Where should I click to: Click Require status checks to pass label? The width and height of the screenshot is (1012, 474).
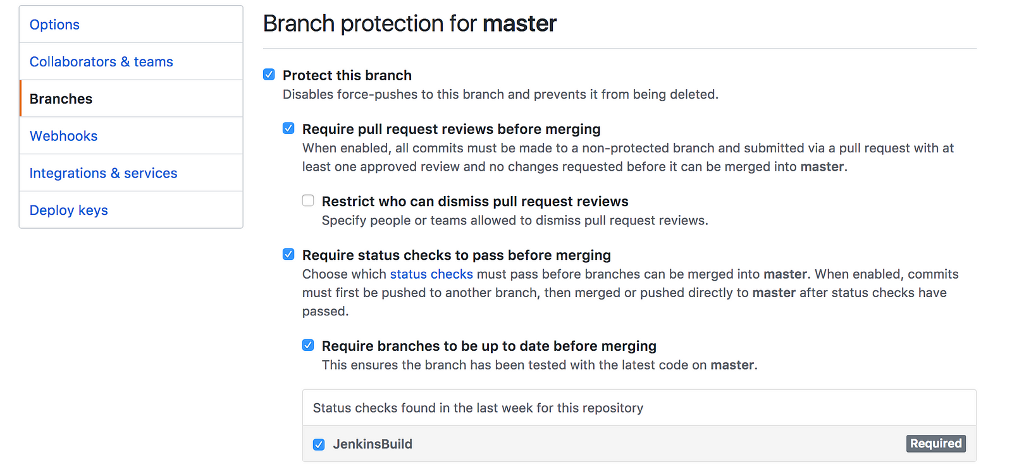(457, 255)
